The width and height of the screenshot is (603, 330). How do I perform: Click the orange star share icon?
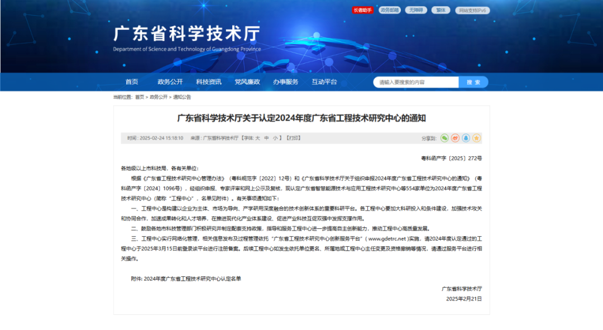(x=476, y=138)
